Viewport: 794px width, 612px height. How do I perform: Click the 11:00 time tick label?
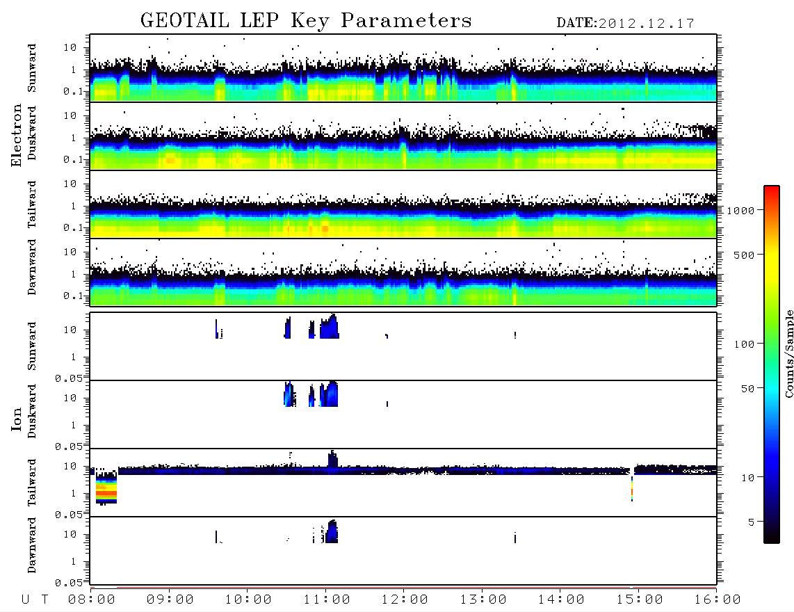[x=327, y=600]
